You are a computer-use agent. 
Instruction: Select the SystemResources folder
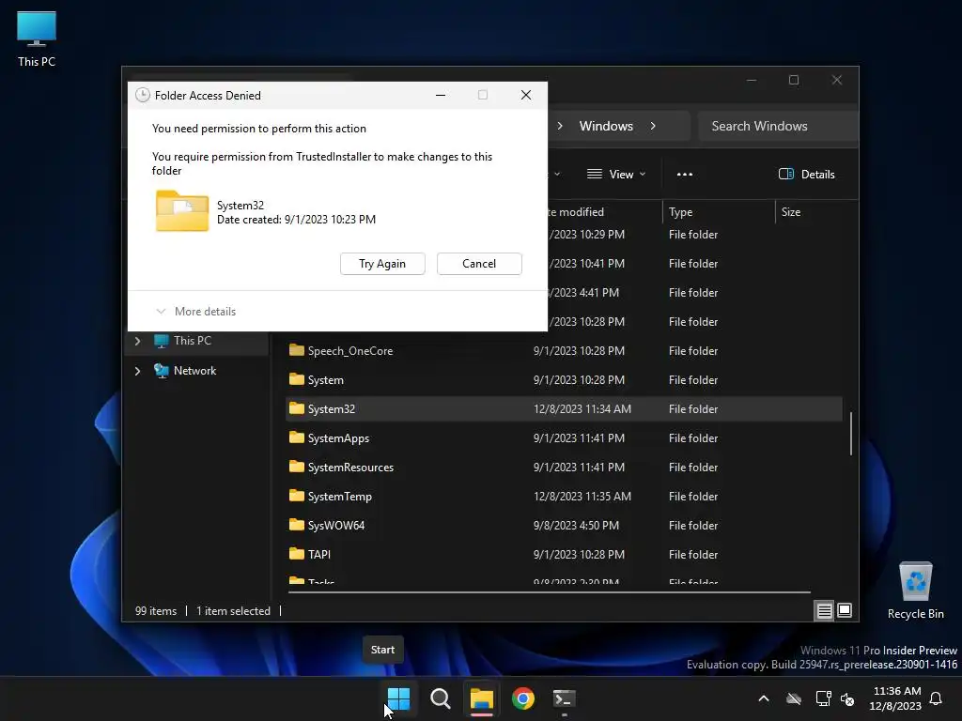564,468
